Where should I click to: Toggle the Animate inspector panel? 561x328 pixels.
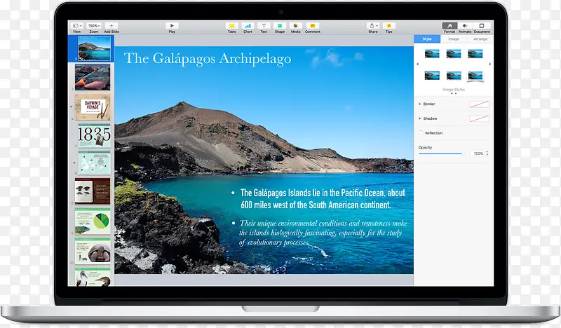coord(466,26)
